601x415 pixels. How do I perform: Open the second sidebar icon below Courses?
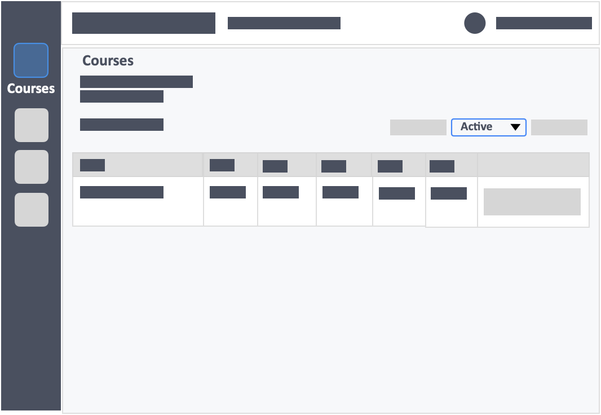pyautogui.click(x=32, y=125)
